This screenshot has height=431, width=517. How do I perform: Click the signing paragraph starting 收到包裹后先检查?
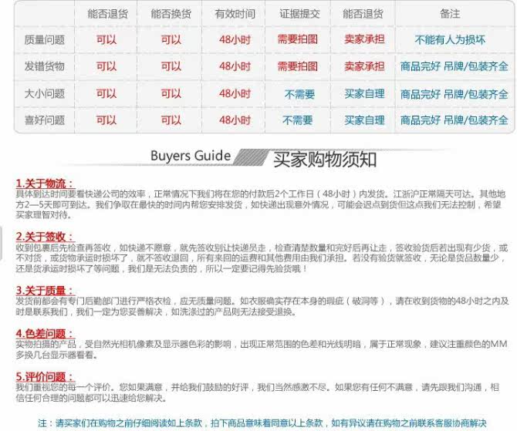point(262,258)
